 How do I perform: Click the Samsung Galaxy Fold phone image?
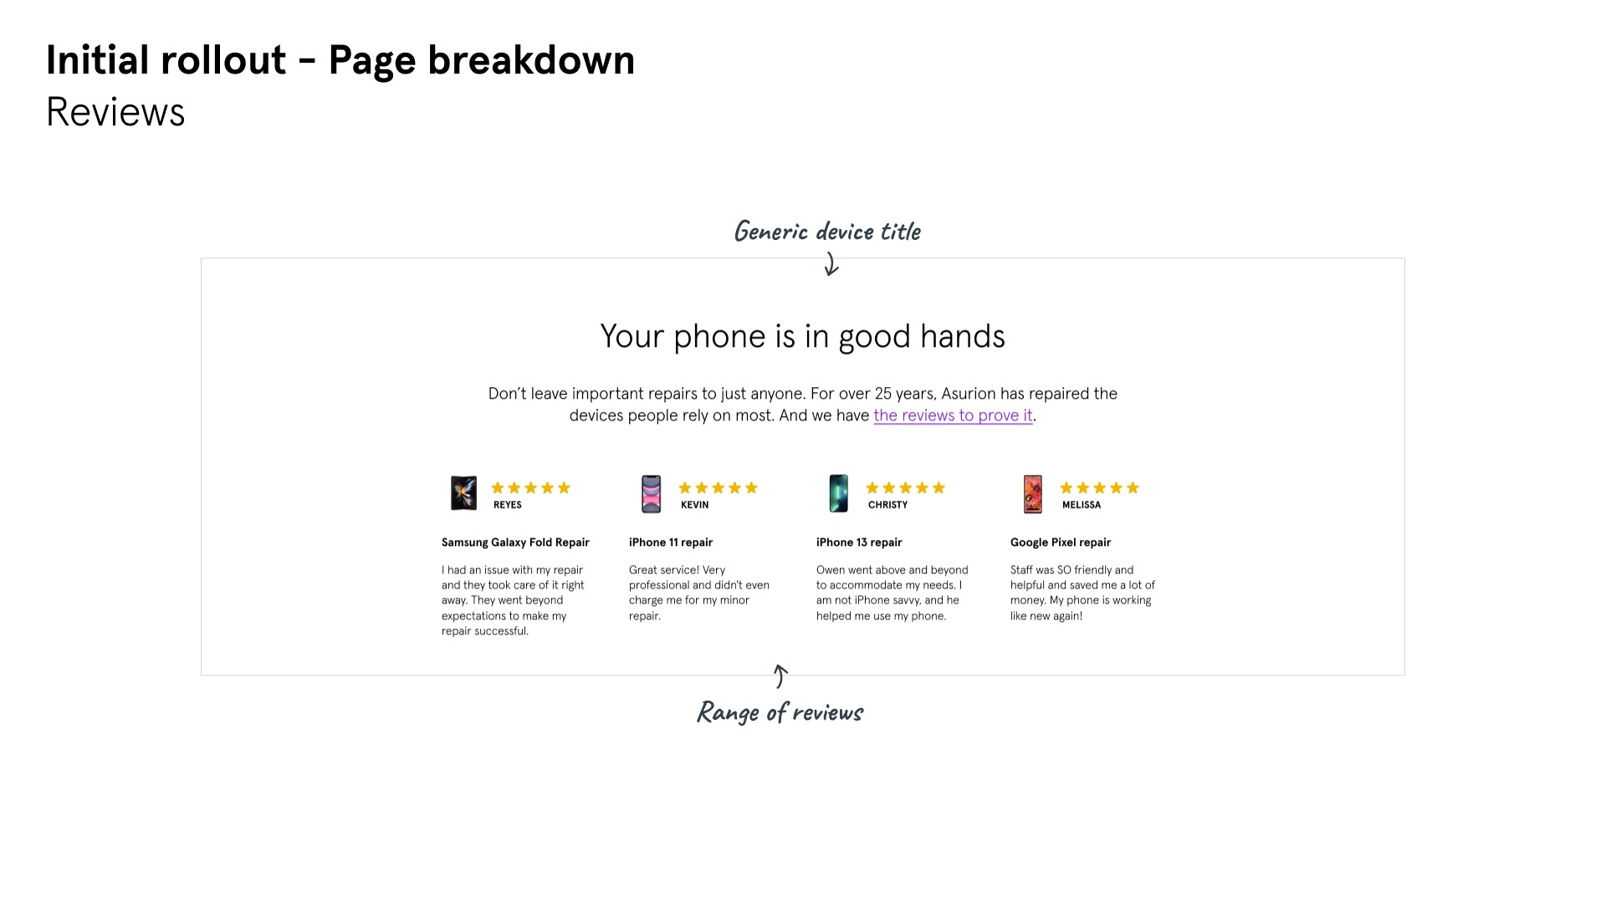pos(463,493)
